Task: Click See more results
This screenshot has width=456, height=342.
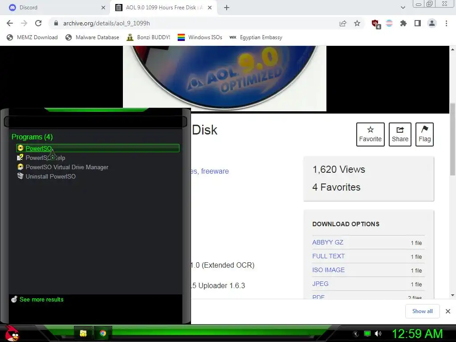Action: 41,299
